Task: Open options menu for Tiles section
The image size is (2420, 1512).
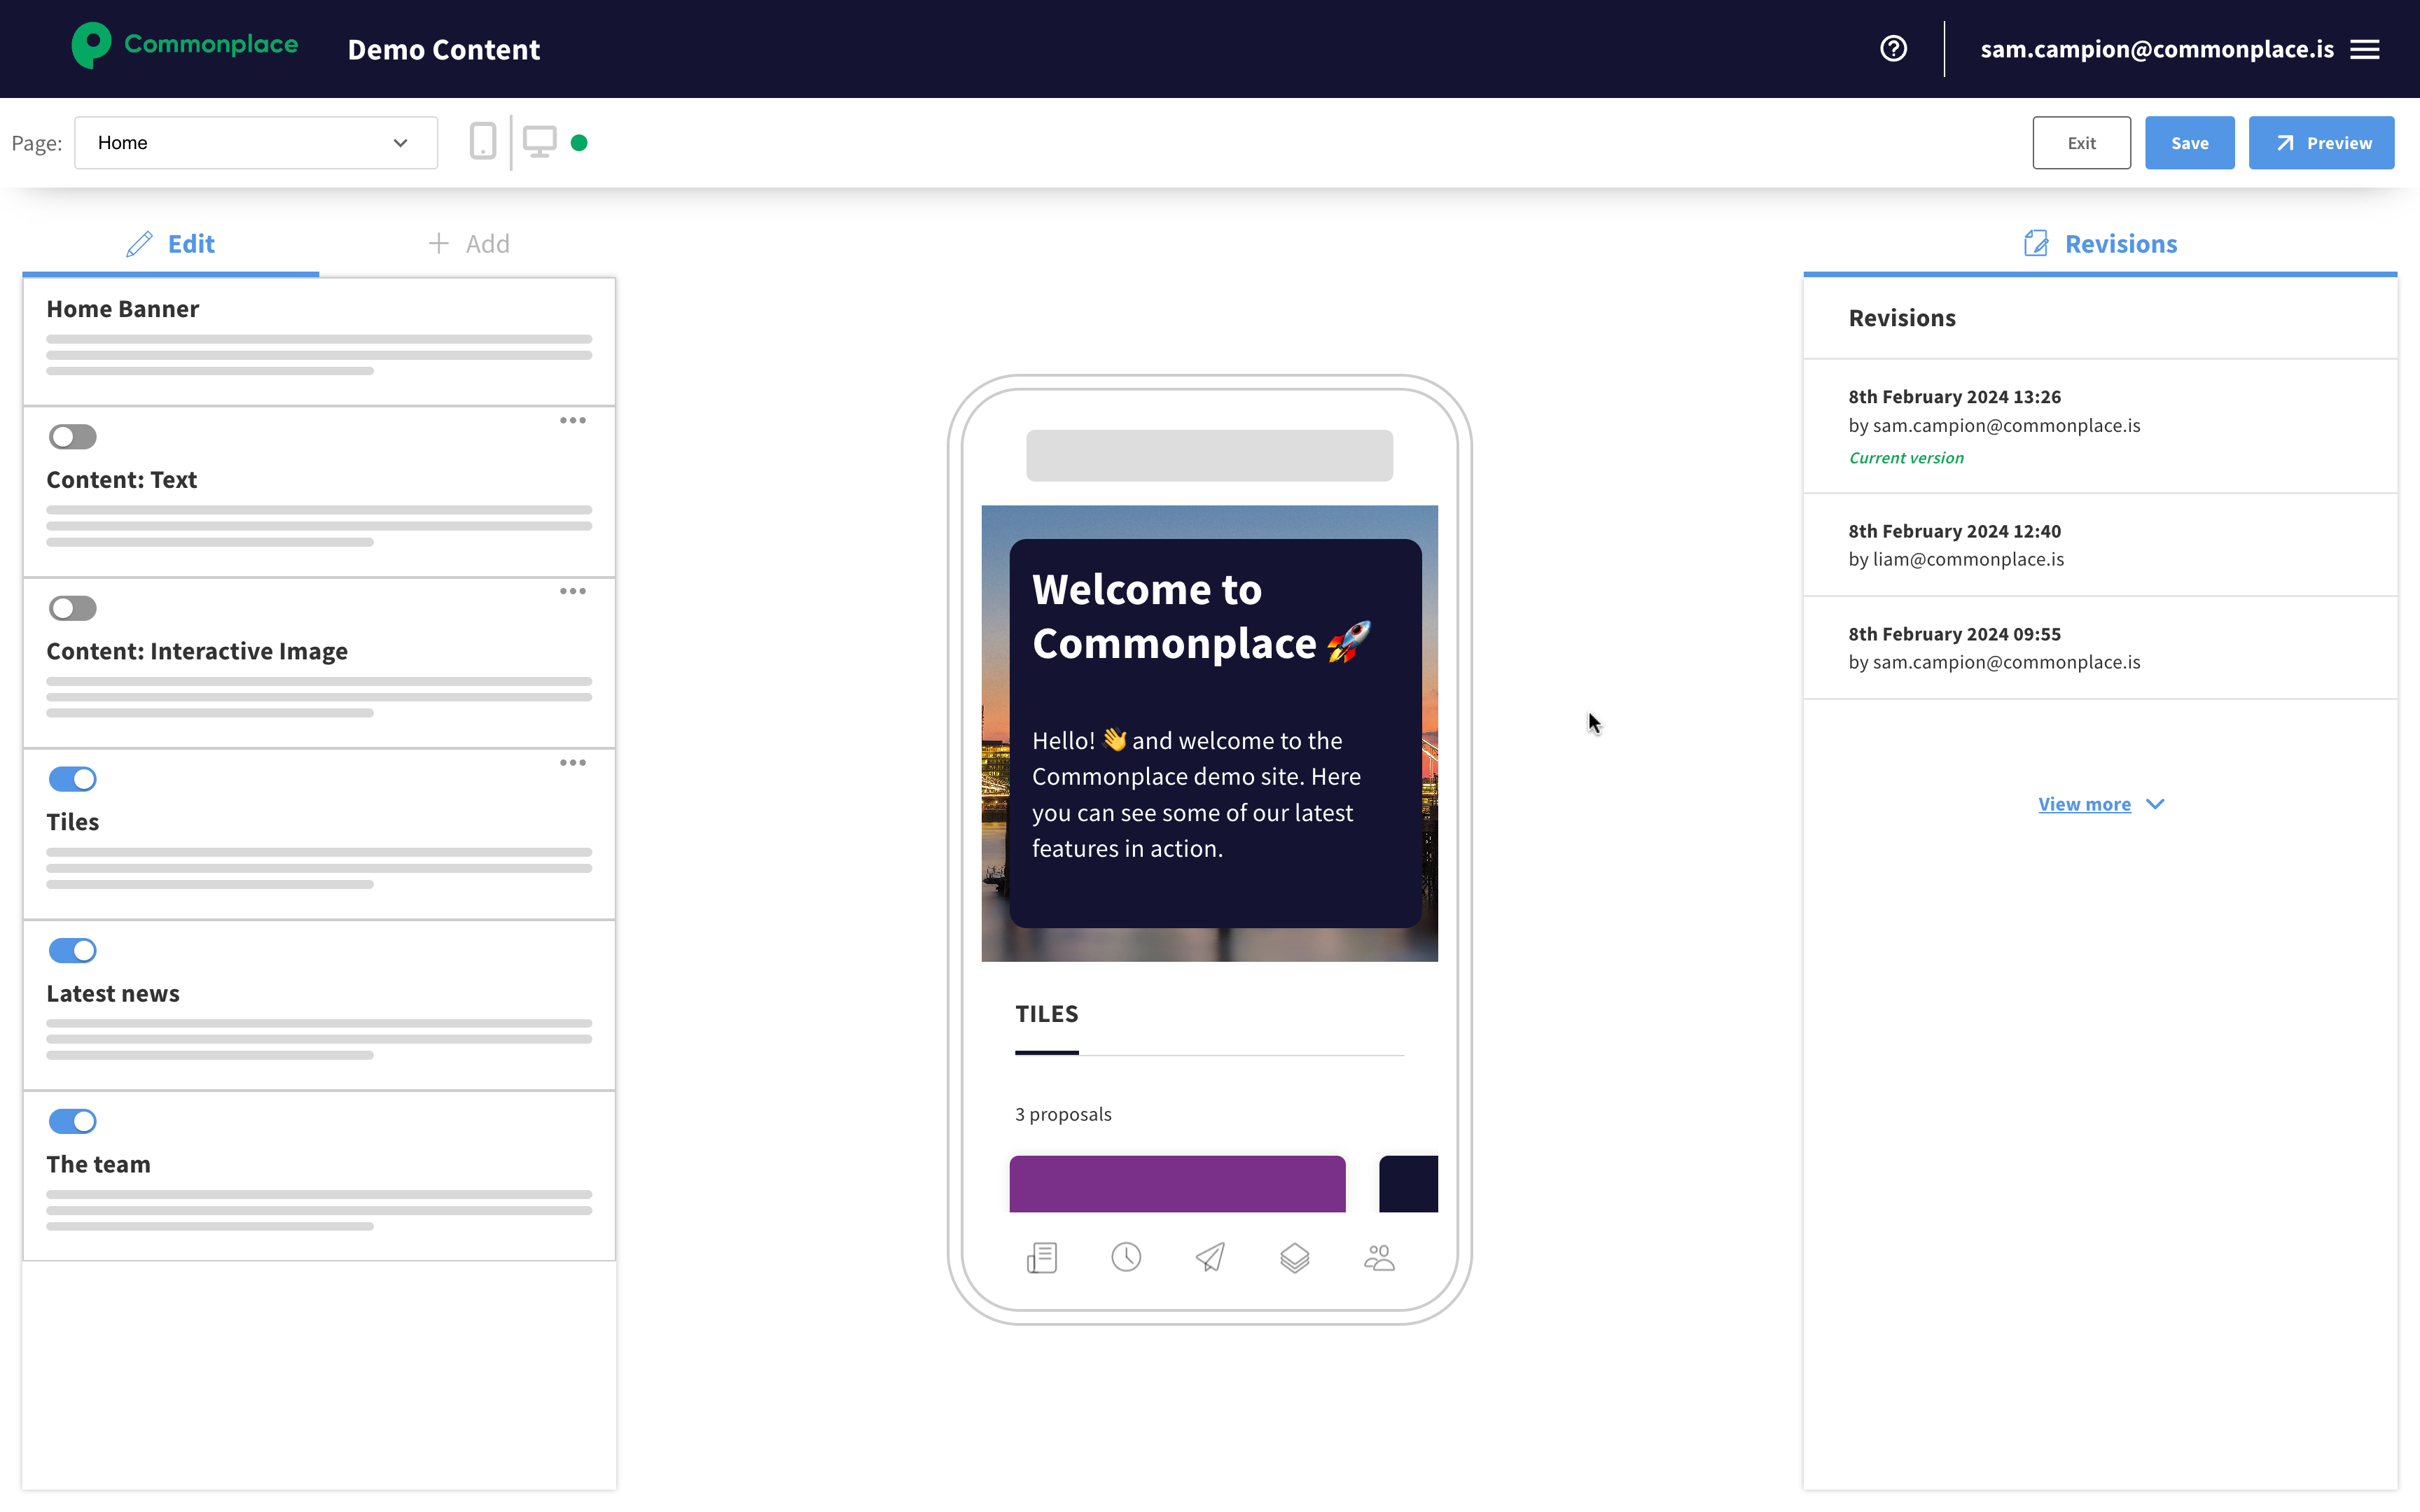Action: [x=572, y=763]
